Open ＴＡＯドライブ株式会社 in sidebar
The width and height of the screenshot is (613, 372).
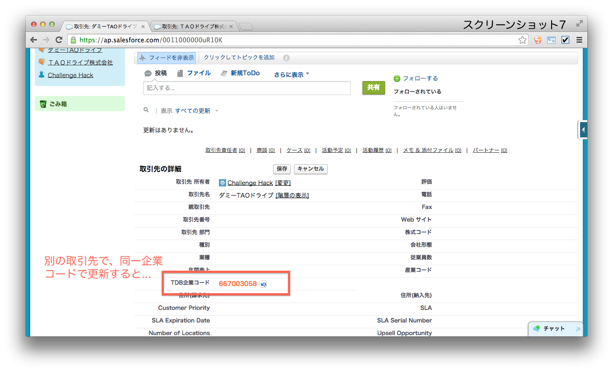80,63
